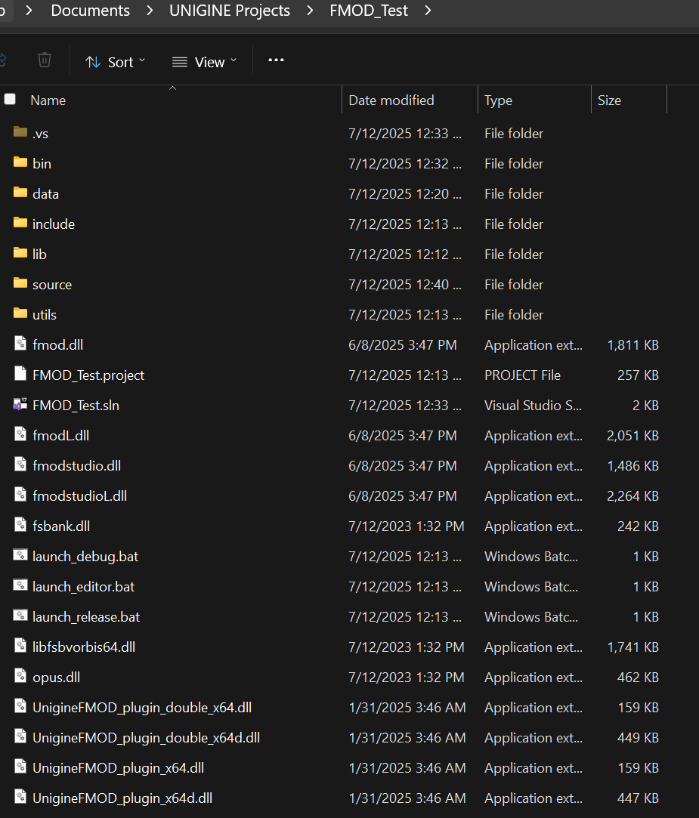Click the Type column header
699x818 pixels.
[x=498, y=100]
